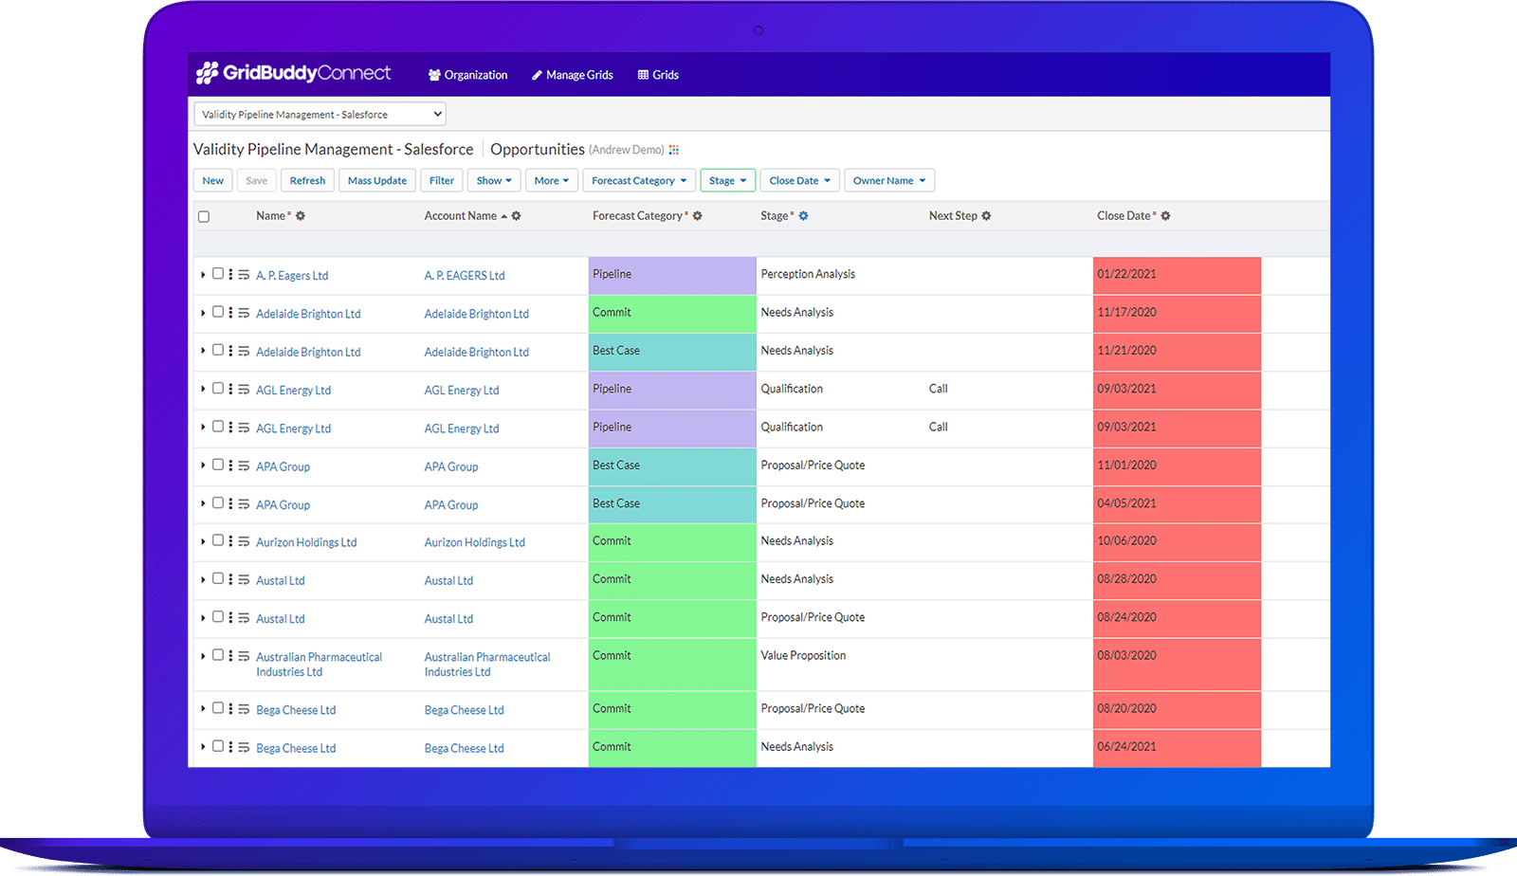Open the gear settings for Name column
The height and width of the screenshot is (876, 1517).
(301, 216)
